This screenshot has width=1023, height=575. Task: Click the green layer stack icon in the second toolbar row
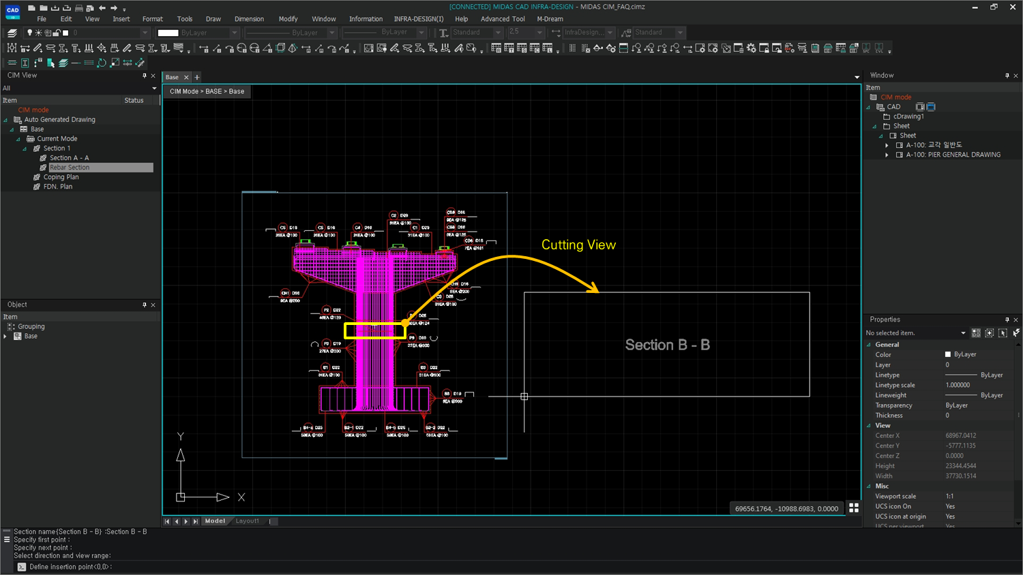tap(63, 62)
